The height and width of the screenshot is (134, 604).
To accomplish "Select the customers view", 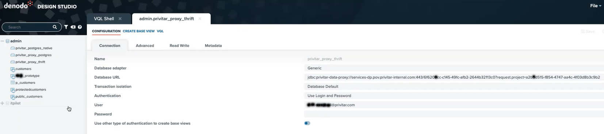I will coord(23,69).
